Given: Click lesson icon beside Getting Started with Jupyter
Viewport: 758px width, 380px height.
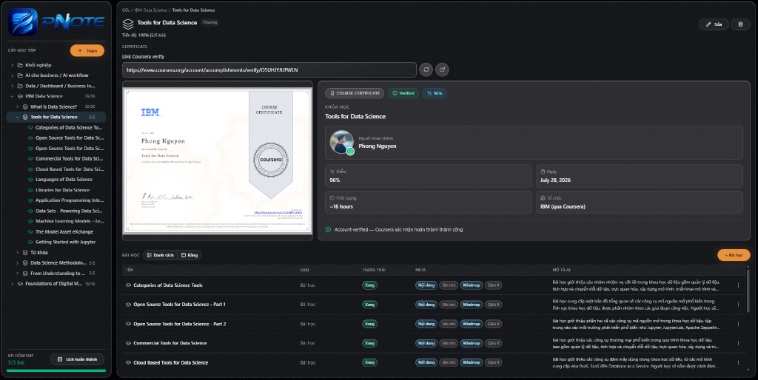Looking at the screenshot, I should pyautogui.click(x=30, y=242).
